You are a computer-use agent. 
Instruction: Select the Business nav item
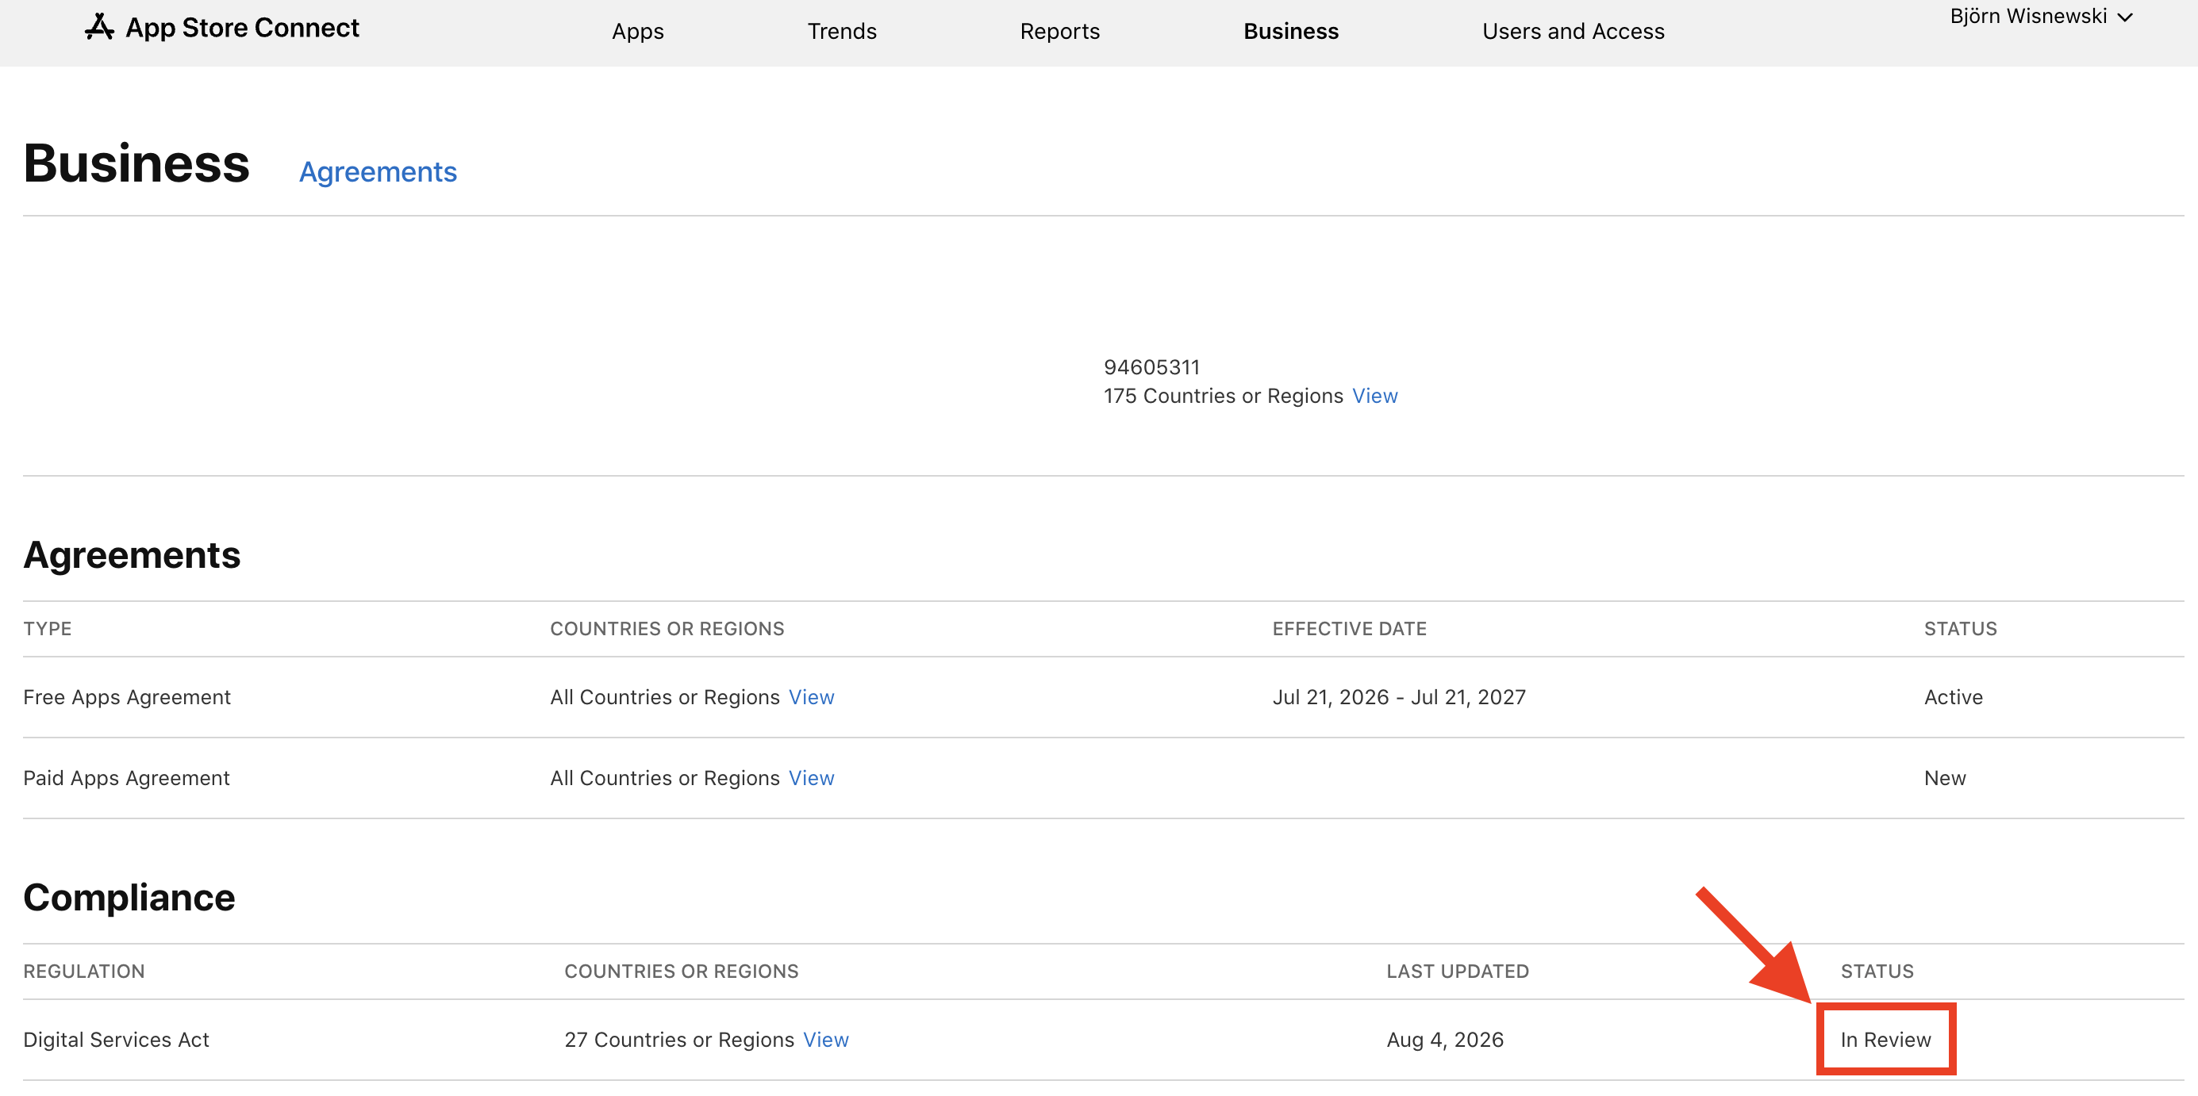pyautogui.click(x=1291, y=32)
